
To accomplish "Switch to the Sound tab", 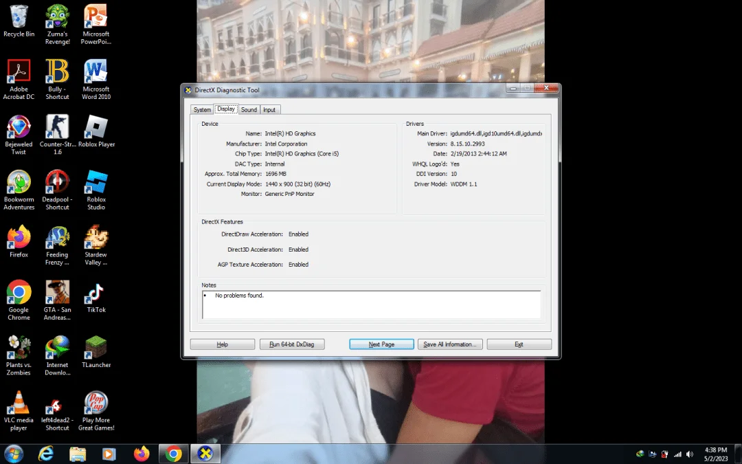I will click(249, 109).
